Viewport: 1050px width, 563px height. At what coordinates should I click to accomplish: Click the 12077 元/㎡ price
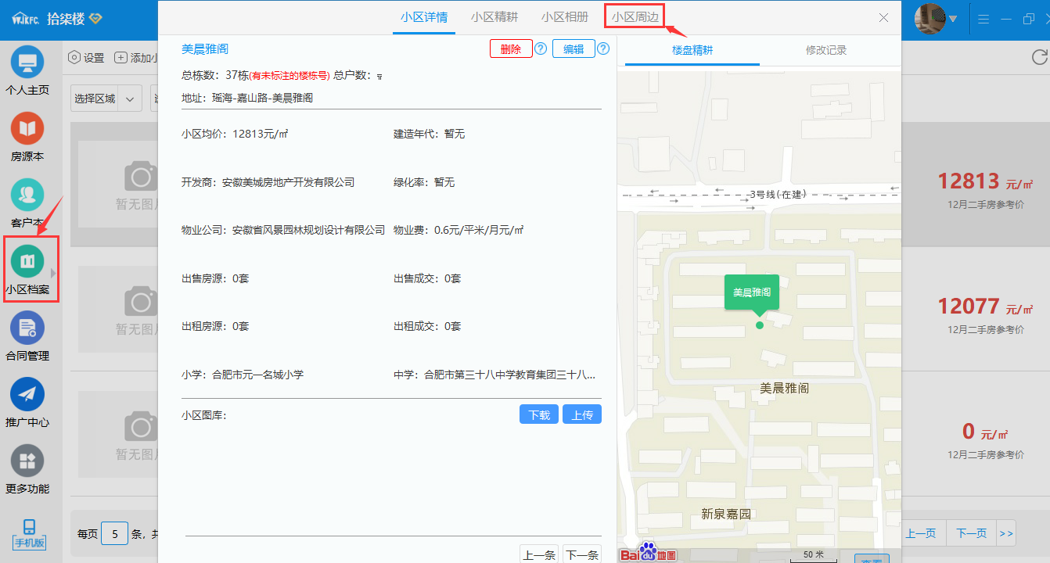tap(985, 306)
